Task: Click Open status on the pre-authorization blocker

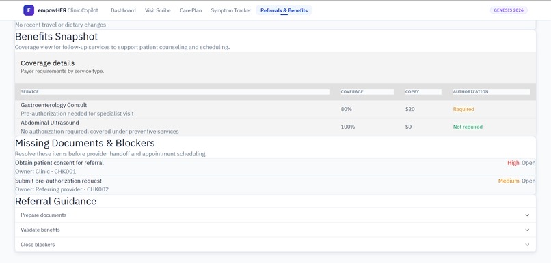Action: click(x=528, y=181)
